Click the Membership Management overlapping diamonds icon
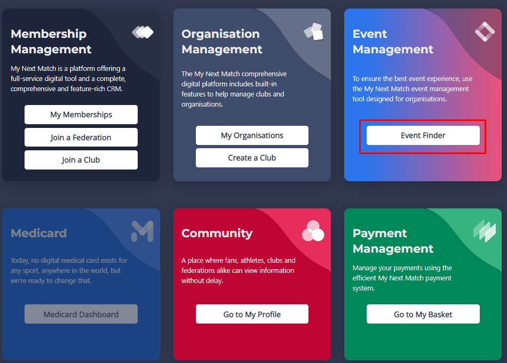Image resolution: width=507 pixels, height=363 pixels. [x=142, y=33]
